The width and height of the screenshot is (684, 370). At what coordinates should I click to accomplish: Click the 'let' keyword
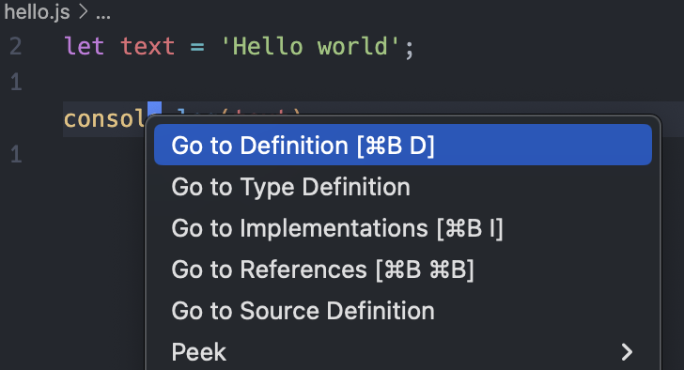point(85,46)
